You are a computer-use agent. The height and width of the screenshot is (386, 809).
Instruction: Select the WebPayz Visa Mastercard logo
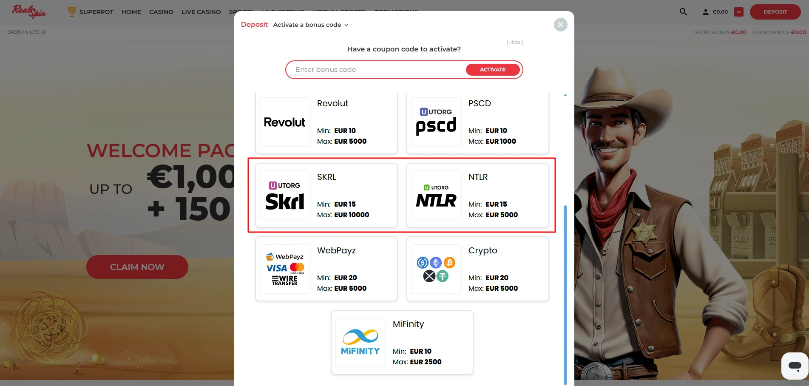pos(284,269)
